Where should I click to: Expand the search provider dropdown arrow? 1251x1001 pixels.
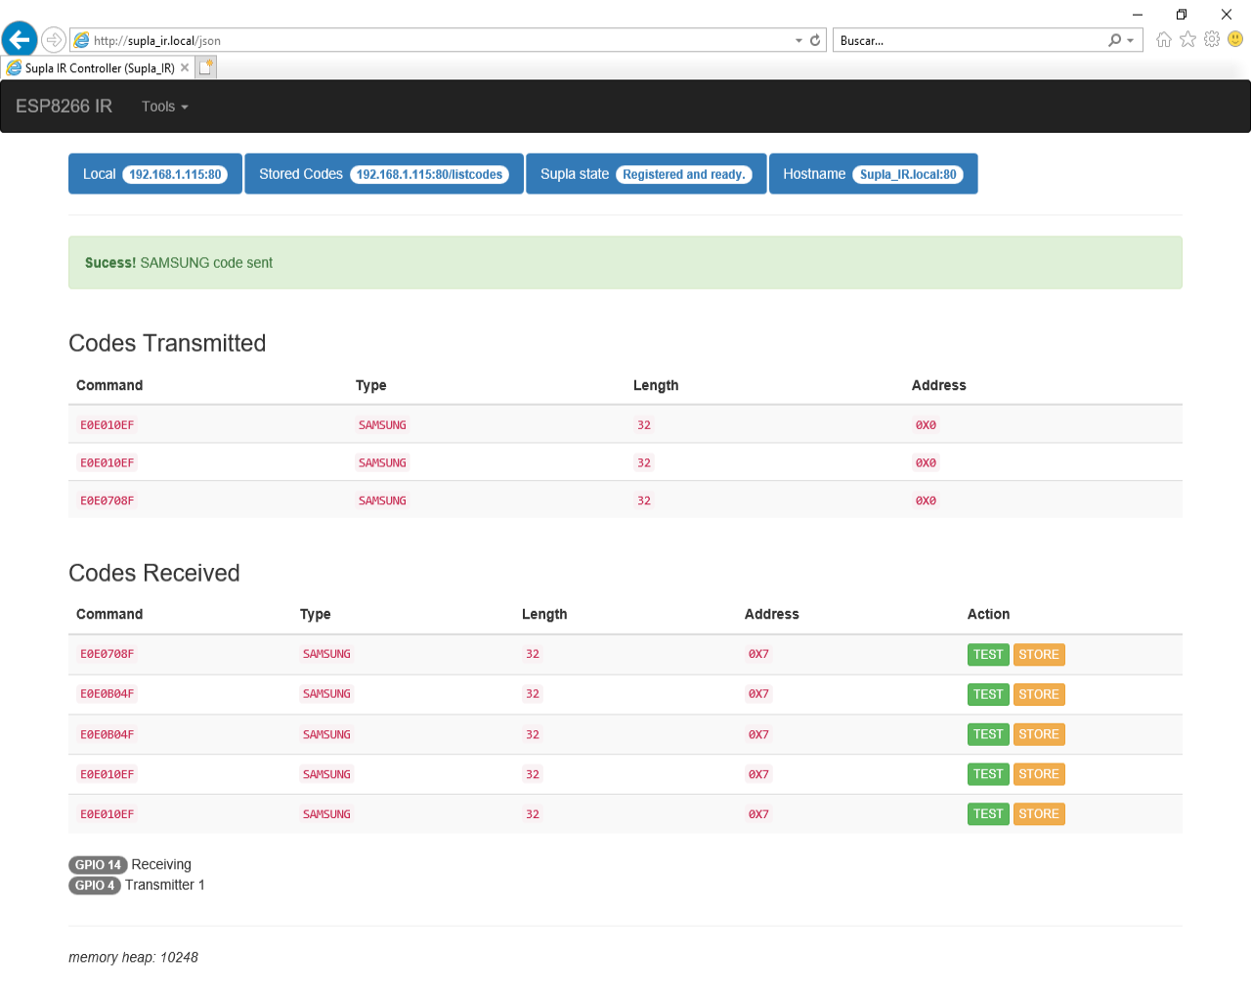(1131, 40)
